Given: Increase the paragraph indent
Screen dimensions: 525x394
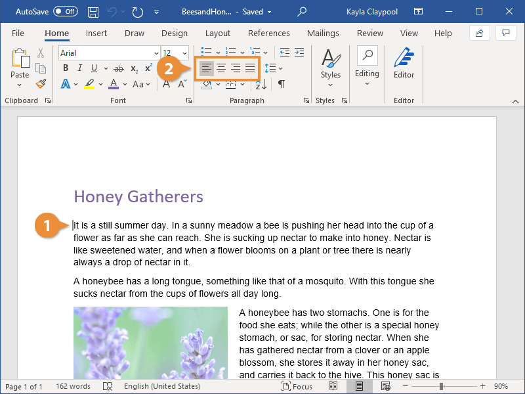Looking at the screenshot, I should click(x=299, y=53).
